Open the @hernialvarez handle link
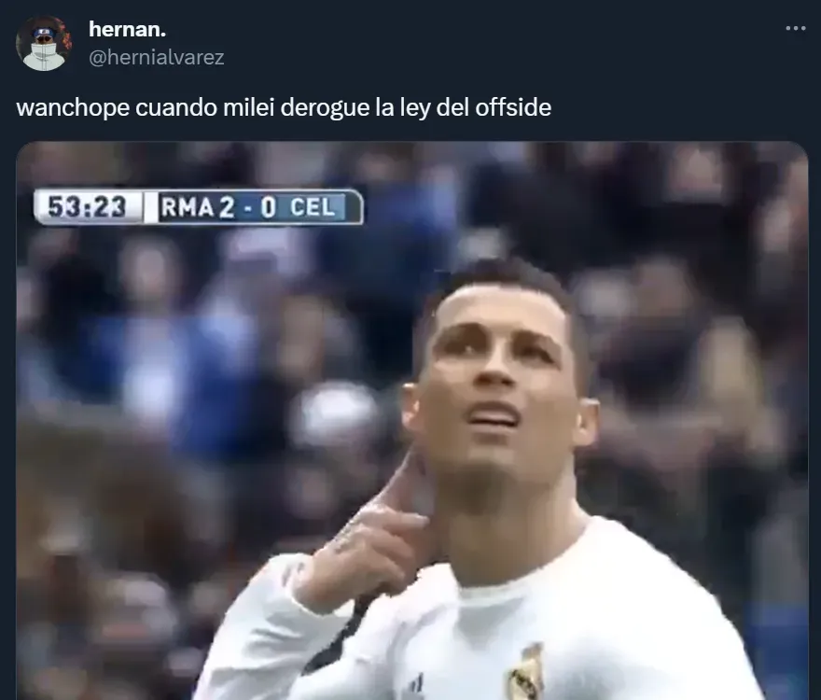The width and height of the screenshot is (821, 700). click(156, 57)
